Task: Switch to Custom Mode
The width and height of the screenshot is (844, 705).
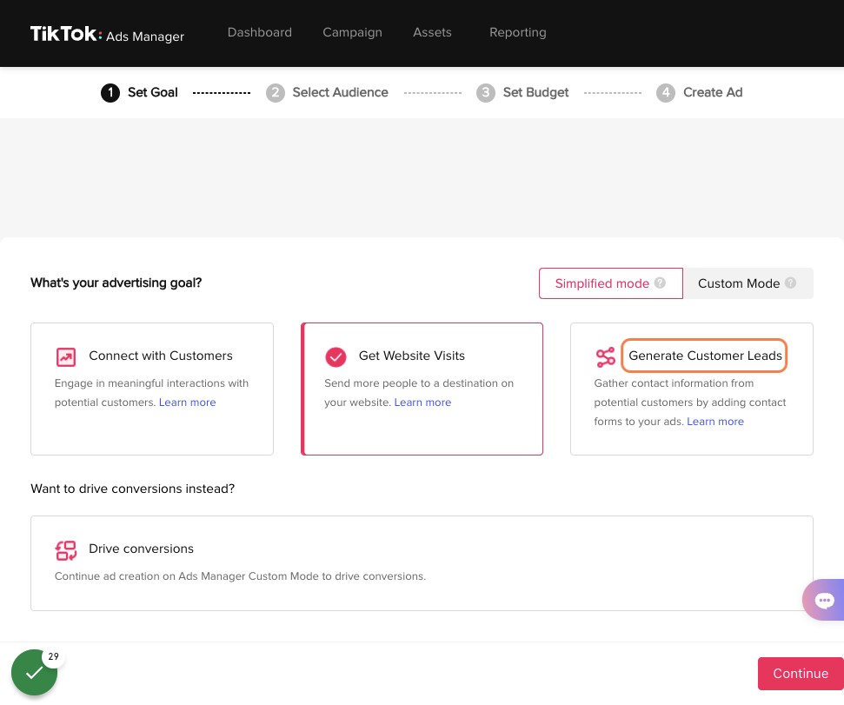Action: click(x=748, y=283)
